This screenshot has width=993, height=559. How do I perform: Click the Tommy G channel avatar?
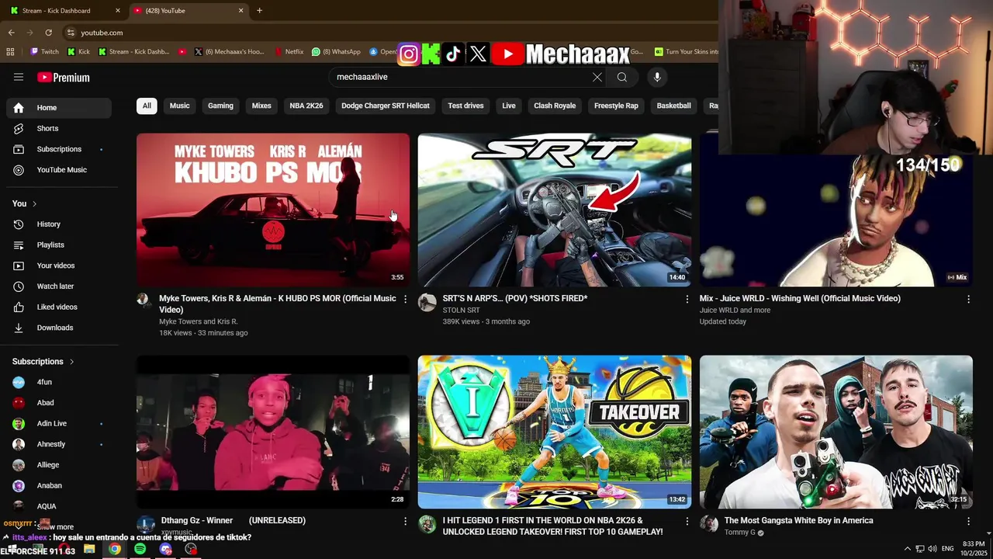709,523
